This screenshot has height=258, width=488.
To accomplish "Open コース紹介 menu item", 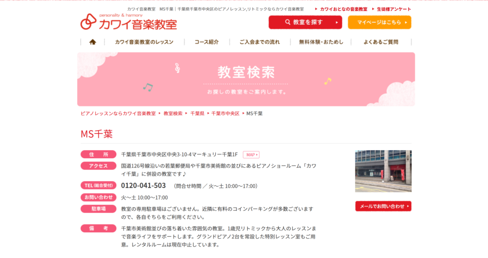I will 207,42.
